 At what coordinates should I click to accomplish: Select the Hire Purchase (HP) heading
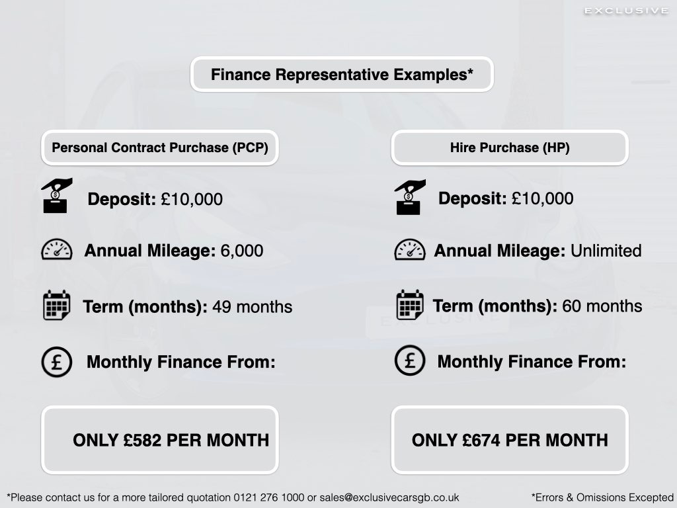point(510,148)
